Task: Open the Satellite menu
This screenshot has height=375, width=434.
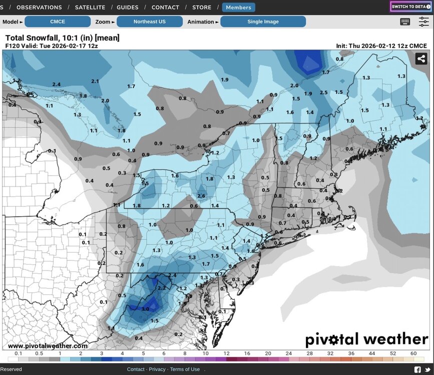Action: click(x=90, y=7)
